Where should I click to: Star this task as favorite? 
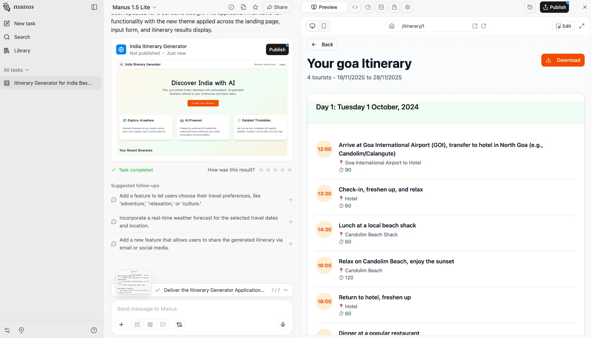(x=255, y=7)
